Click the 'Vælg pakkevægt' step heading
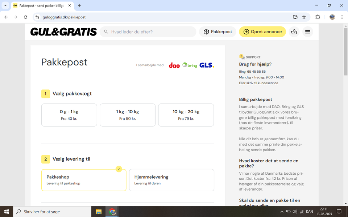The width and height of the screenshot is (348, 217). (x=72, y=94)
